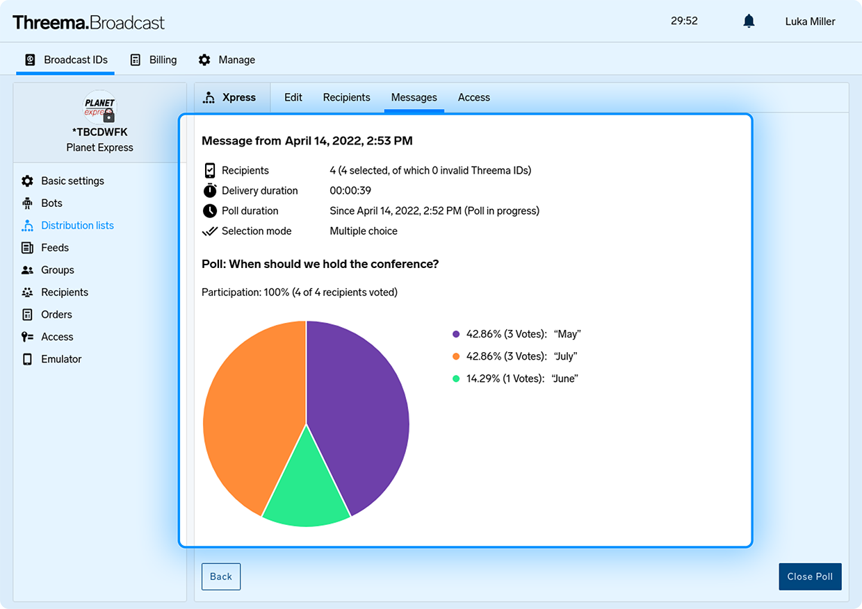The width and height of the screenshot is (862, 609).
Task: Open Orders in the sidebar
Action: [x=56, y=314]
